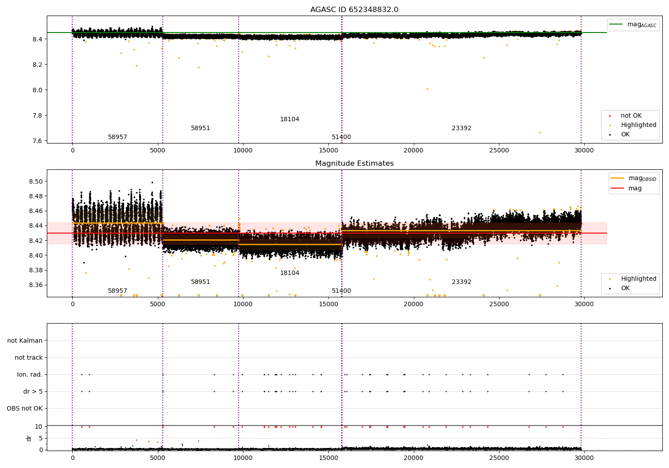The image size is (669, 468).
Task: Select the 'mag AGASC' legend label
Action: [x=642, y=25]
